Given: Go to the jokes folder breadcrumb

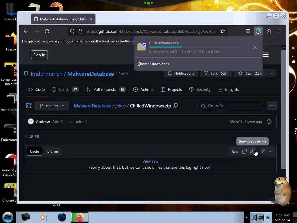Looking at the screenshot, I should pos(120,106).
